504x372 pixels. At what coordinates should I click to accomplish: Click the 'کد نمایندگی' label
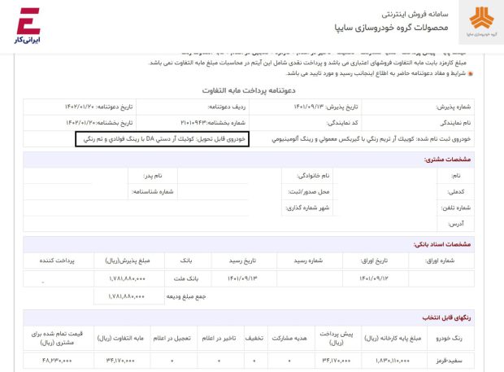pyautogui.click(x=342, y=123)
